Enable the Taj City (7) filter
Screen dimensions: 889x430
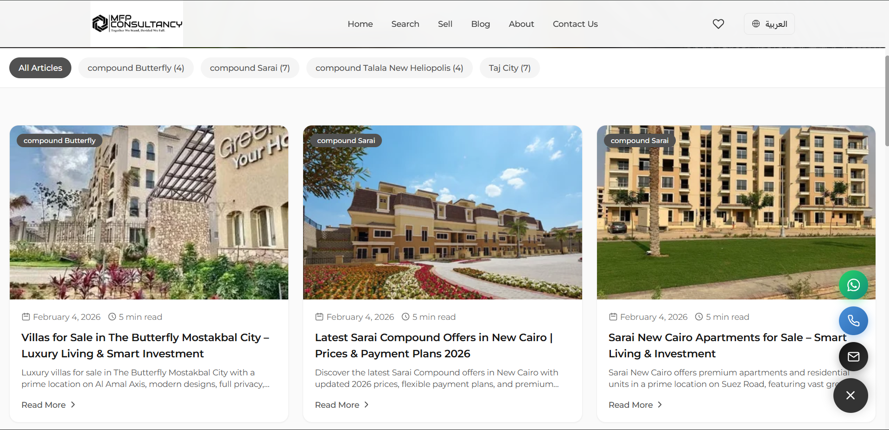[x=509, y=68]
